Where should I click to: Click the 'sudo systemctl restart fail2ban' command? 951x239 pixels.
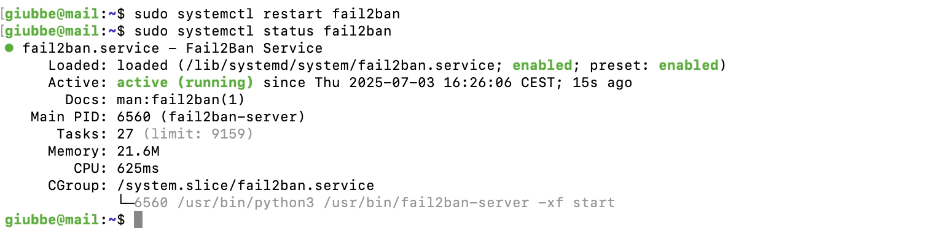(262, 13)
